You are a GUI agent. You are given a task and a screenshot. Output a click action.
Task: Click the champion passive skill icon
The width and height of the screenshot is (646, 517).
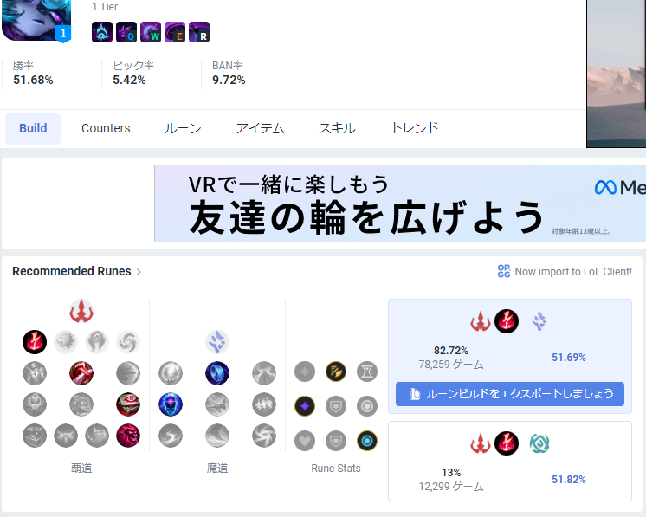pos(102,32)
